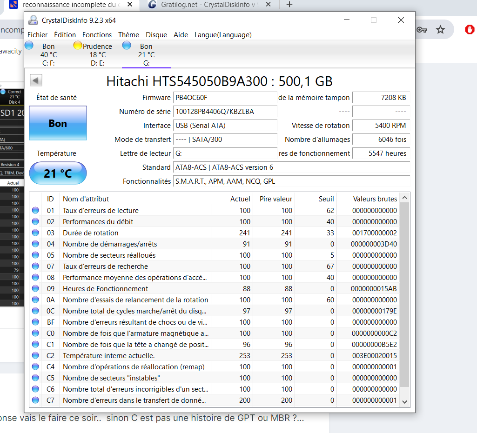Open the Thème menu
Screen dimensions: 477x433
(x=129, y=35)
